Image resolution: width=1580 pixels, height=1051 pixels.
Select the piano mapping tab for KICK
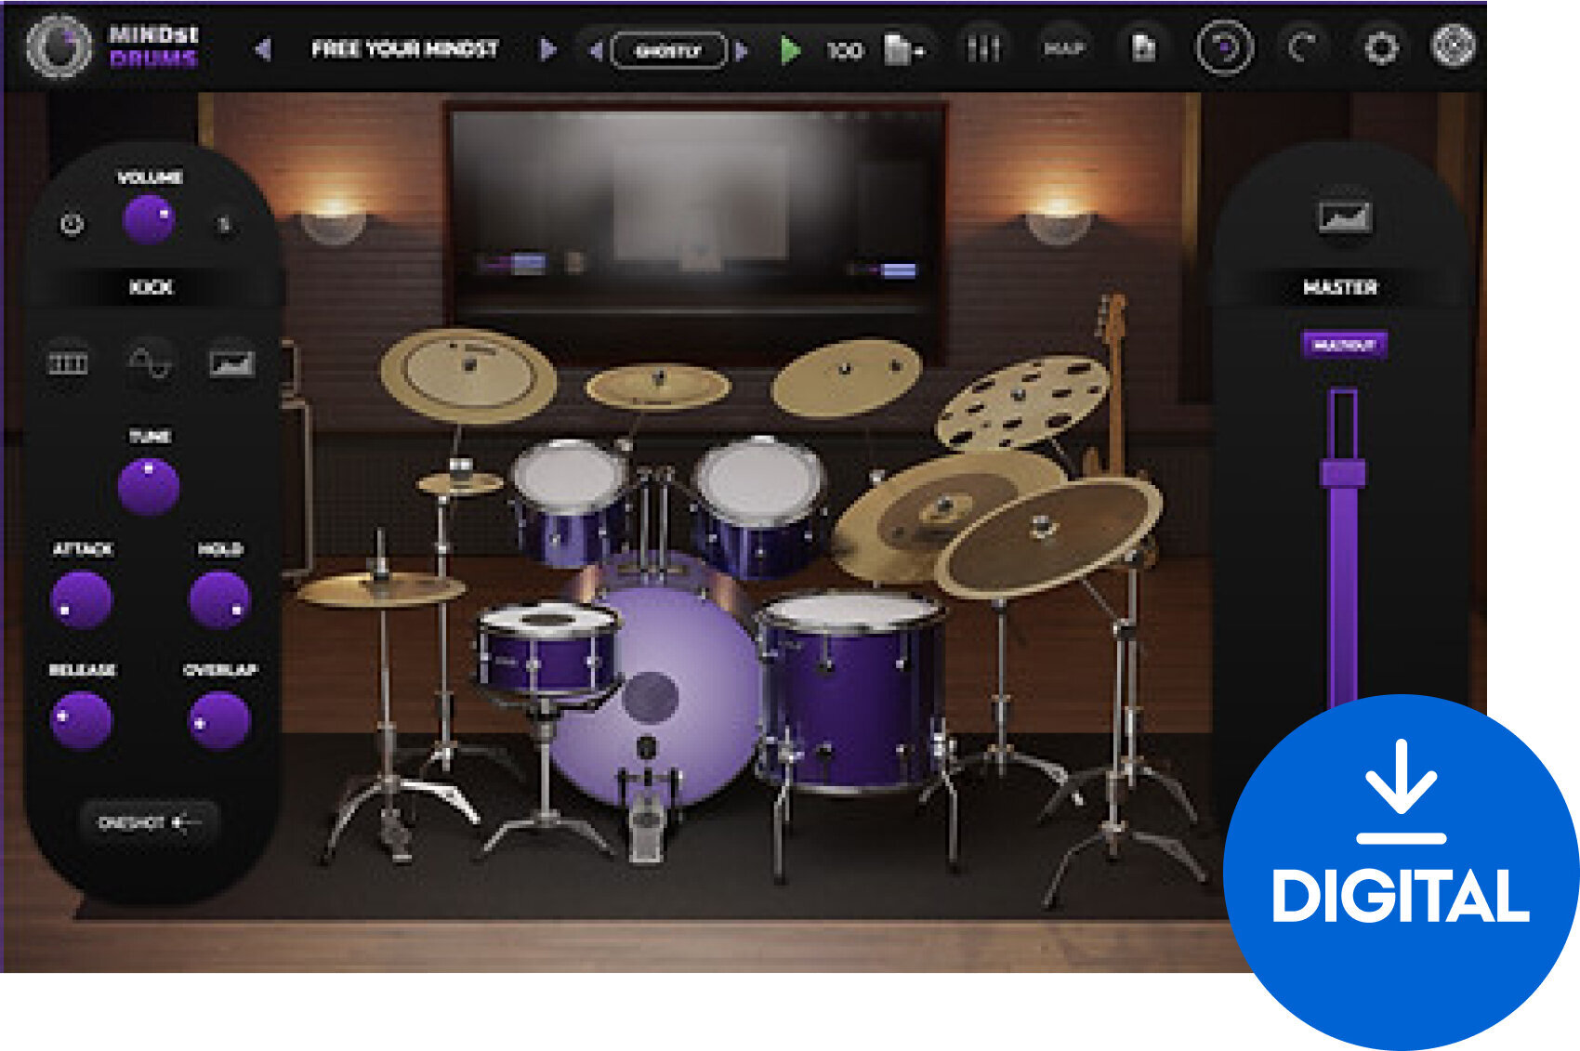tap(67, 362)
